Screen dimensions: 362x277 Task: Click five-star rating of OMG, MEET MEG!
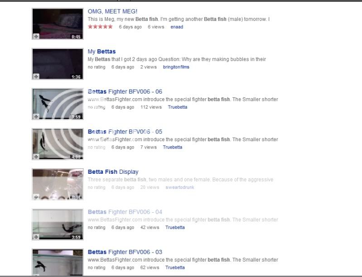pyautogui.click(x=100, y=27)
